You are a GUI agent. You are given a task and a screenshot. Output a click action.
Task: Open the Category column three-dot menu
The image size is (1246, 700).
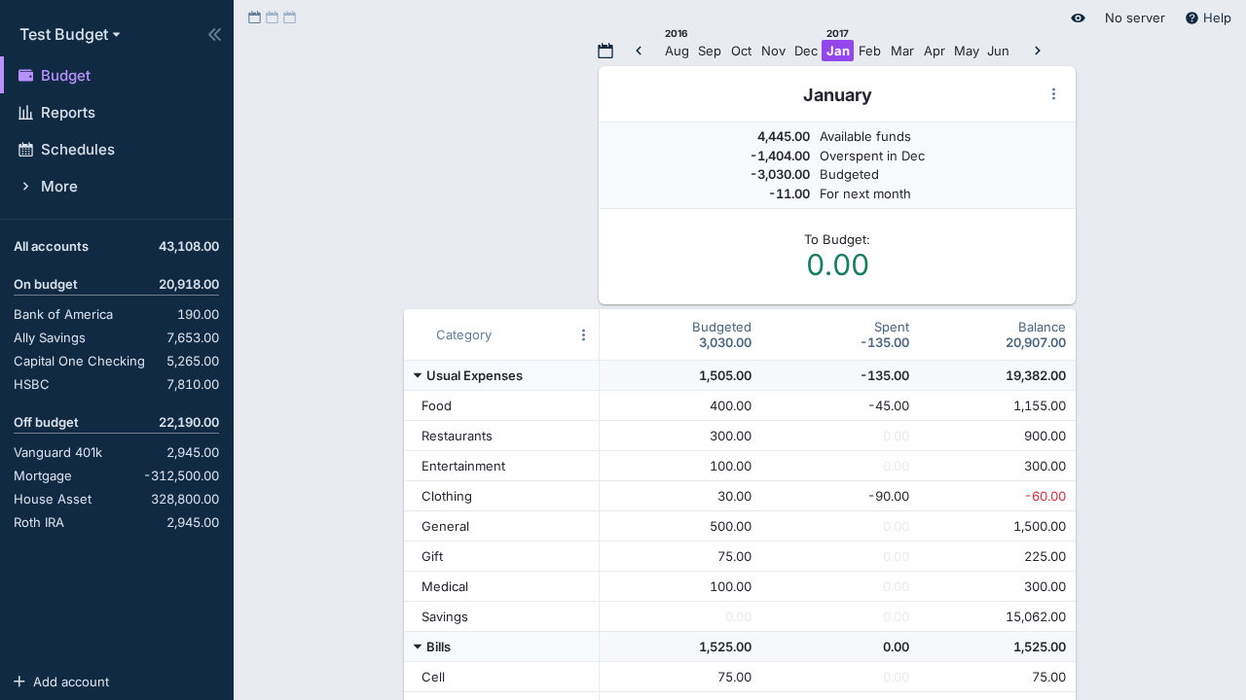tap(583, 335)
